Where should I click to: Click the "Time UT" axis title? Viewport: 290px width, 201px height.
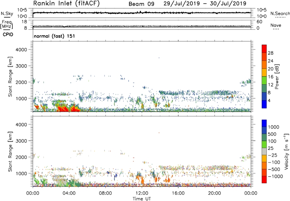pyautogui.click(x=142, y=199)
